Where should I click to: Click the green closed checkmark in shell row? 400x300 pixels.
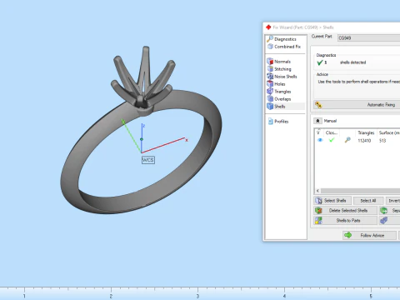pos(332,140)
